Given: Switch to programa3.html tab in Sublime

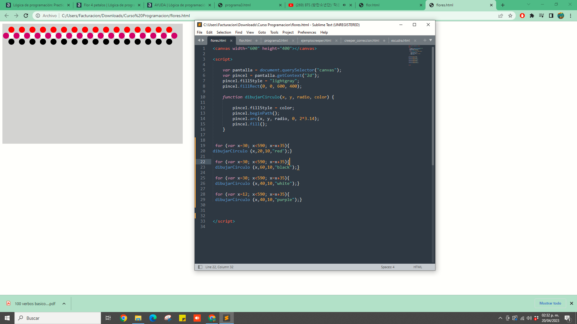Looking at the screenshot, I should click(x=276, y=40).
